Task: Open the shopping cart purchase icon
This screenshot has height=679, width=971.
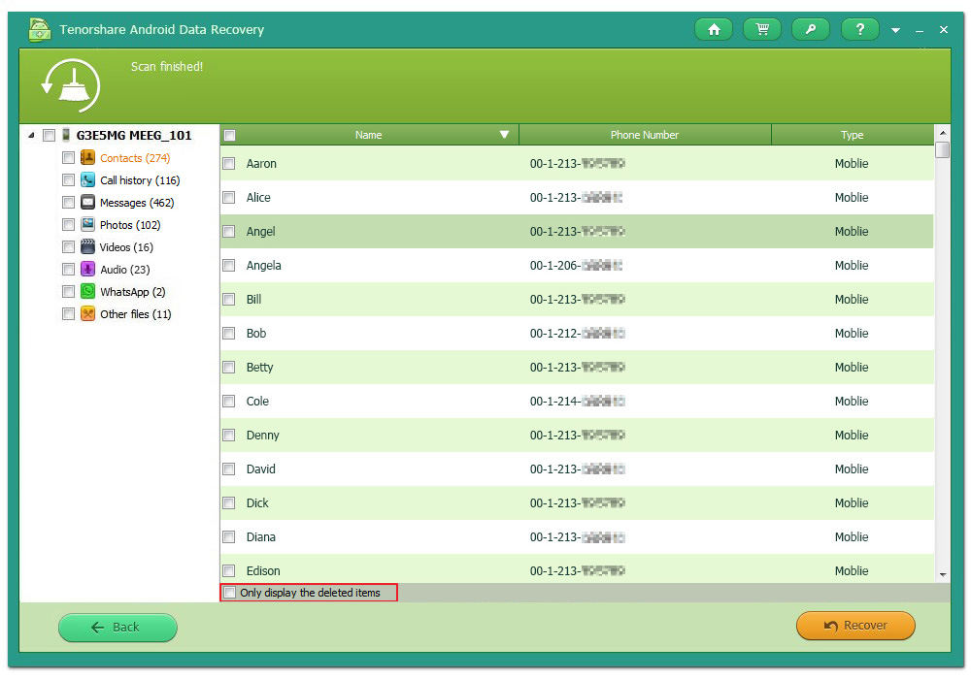Action: [762, 30]
